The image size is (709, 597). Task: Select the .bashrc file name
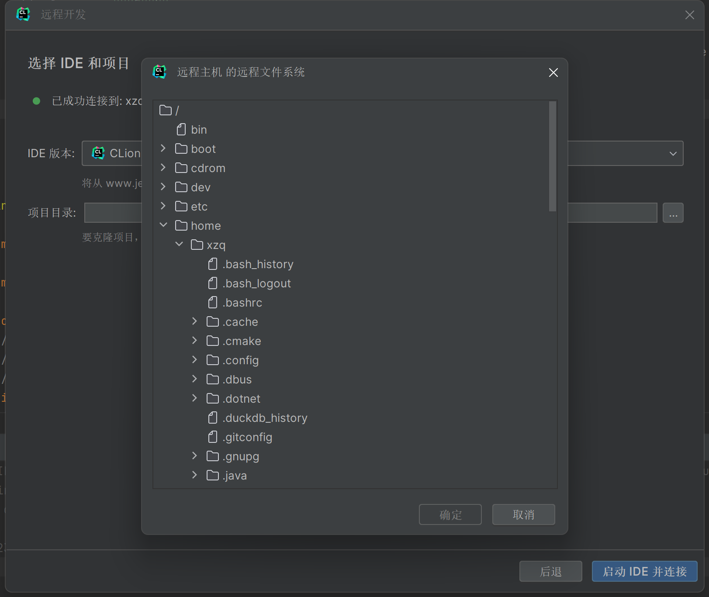coord(242,303)
